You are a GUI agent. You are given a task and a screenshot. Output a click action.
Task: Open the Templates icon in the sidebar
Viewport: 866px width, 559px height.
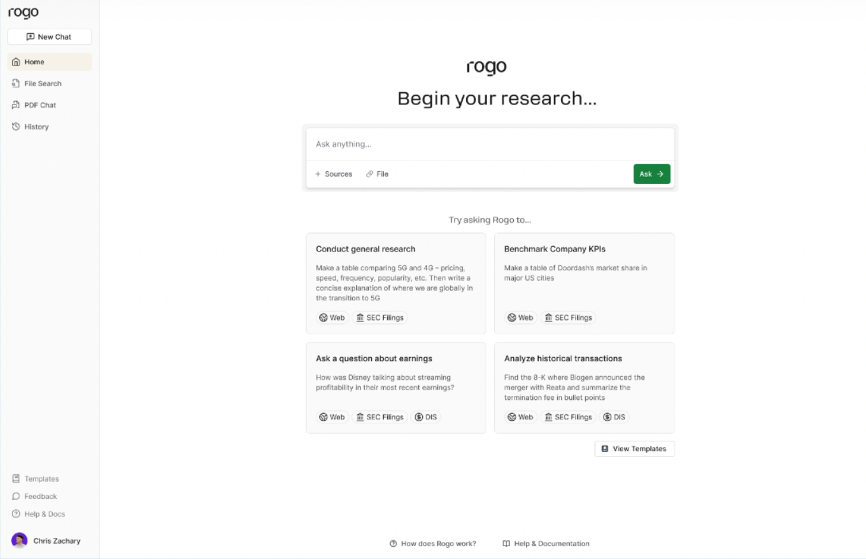click(x=17, y=479)
